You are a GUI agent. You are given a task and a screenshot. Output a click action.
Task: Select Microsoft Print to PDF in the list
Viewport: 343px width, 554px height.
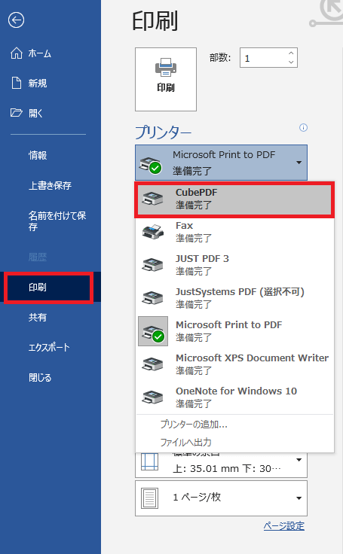234,330
